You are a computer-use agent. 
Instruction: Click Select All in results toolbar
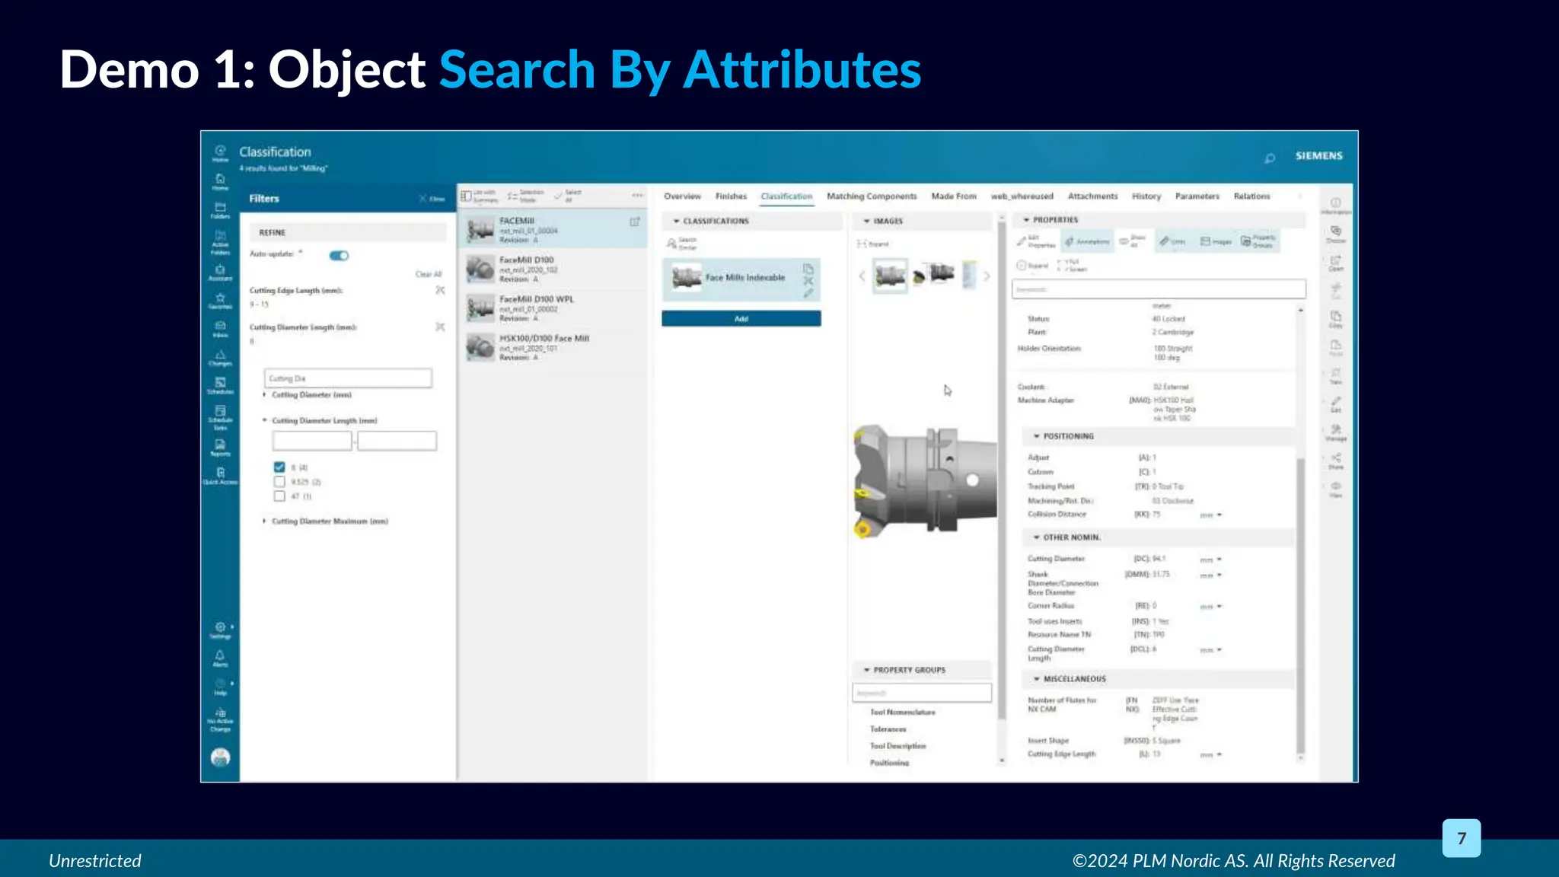569,196
